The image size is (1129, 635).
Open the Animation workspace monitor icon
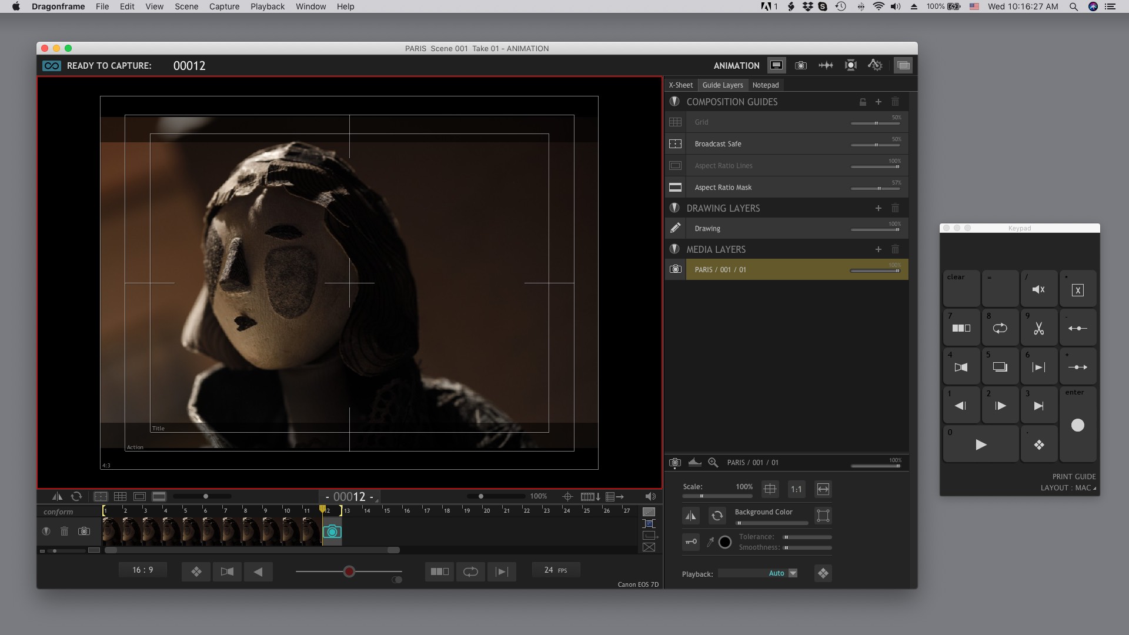pos(776,65)
